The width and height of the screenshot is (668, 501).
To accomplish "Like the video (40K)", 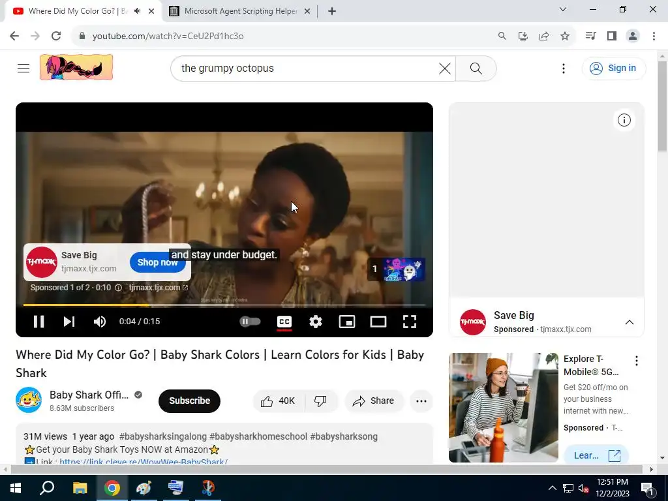I will (279, 401).
